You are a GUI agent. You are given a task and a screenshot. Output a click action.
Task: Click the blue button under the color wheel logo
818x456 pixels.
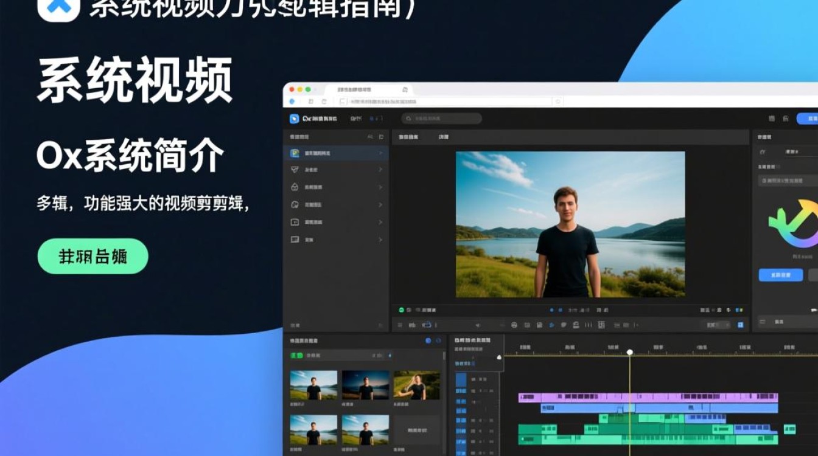tap(780, 275)
